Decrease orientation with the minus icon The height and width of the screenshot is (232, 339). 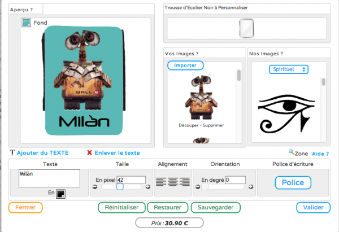click(x=198, y=187)
